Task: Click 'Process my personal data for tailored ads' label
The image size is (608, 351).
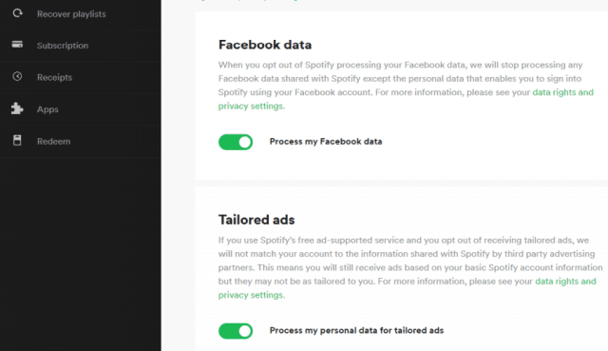Action: pyautogui.click(x=356, y=330)
